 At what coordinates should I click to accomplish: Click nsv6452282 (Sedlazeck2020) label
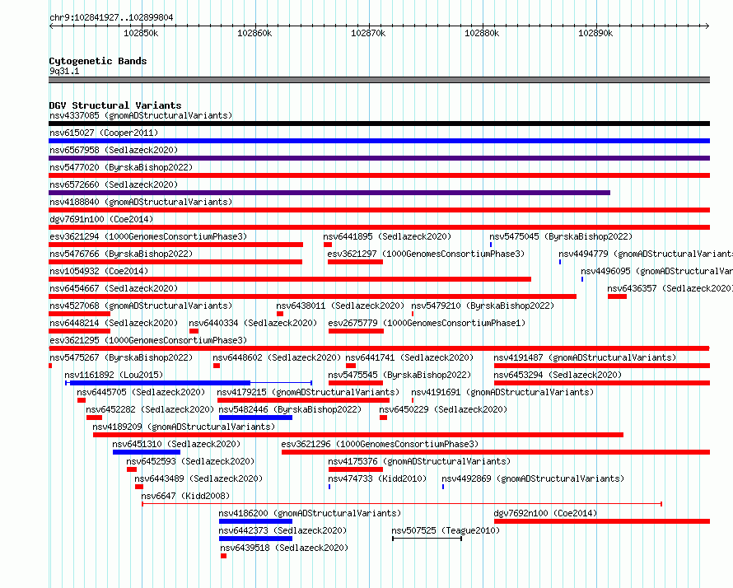tap(150, 409)
